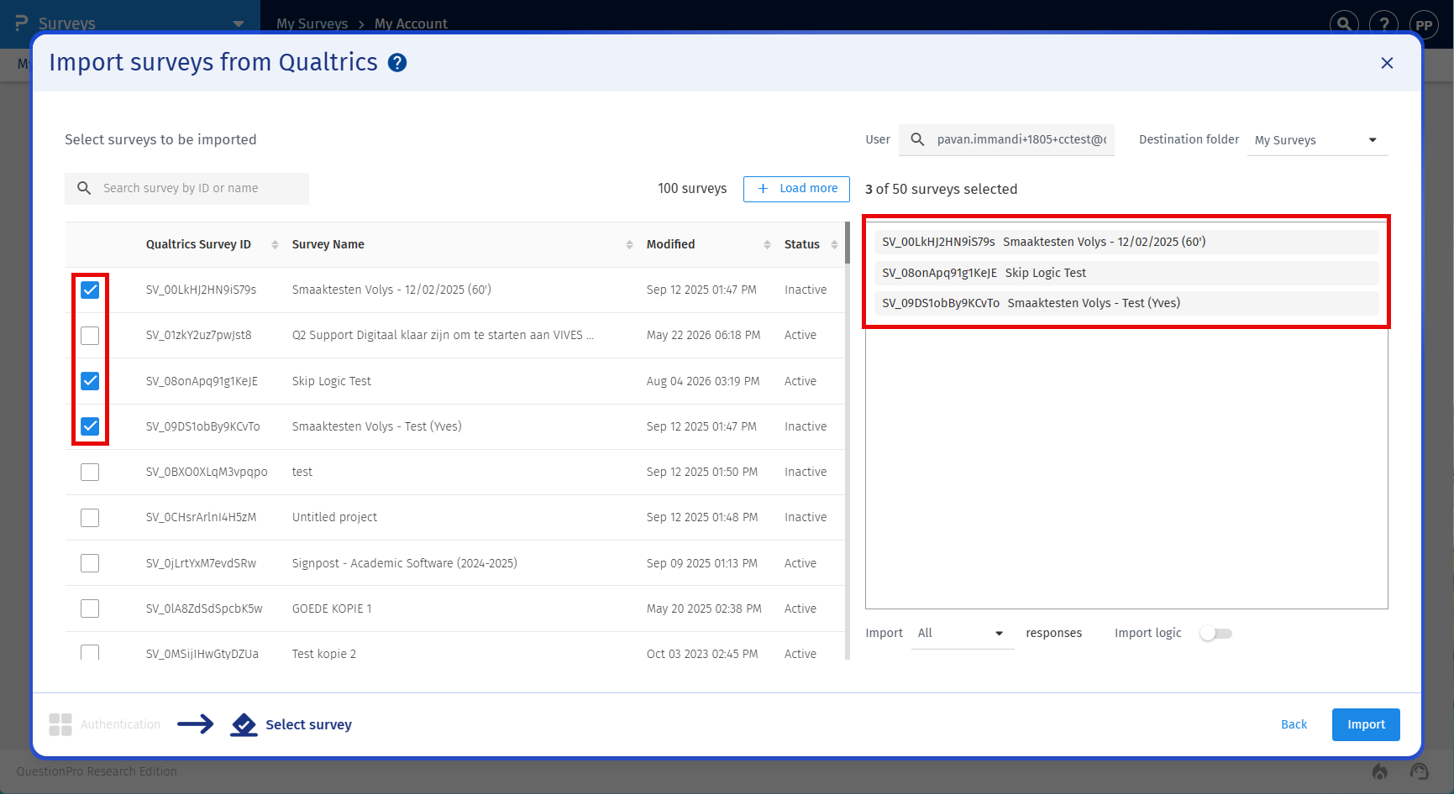Open the PP profile avatar
This screenshot has width=1454, height=794.
click(x=1424, y=24)
